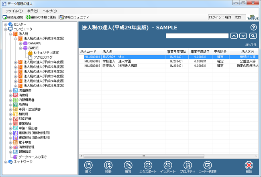Open アクセスログ item

tap(43, 58)
